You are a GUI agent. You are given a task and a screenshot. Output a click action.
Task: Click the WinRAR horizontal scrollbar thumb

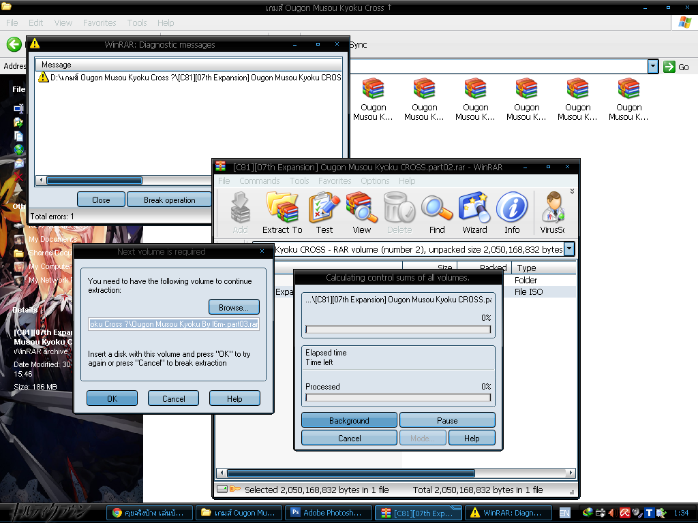tap(351, 473)
